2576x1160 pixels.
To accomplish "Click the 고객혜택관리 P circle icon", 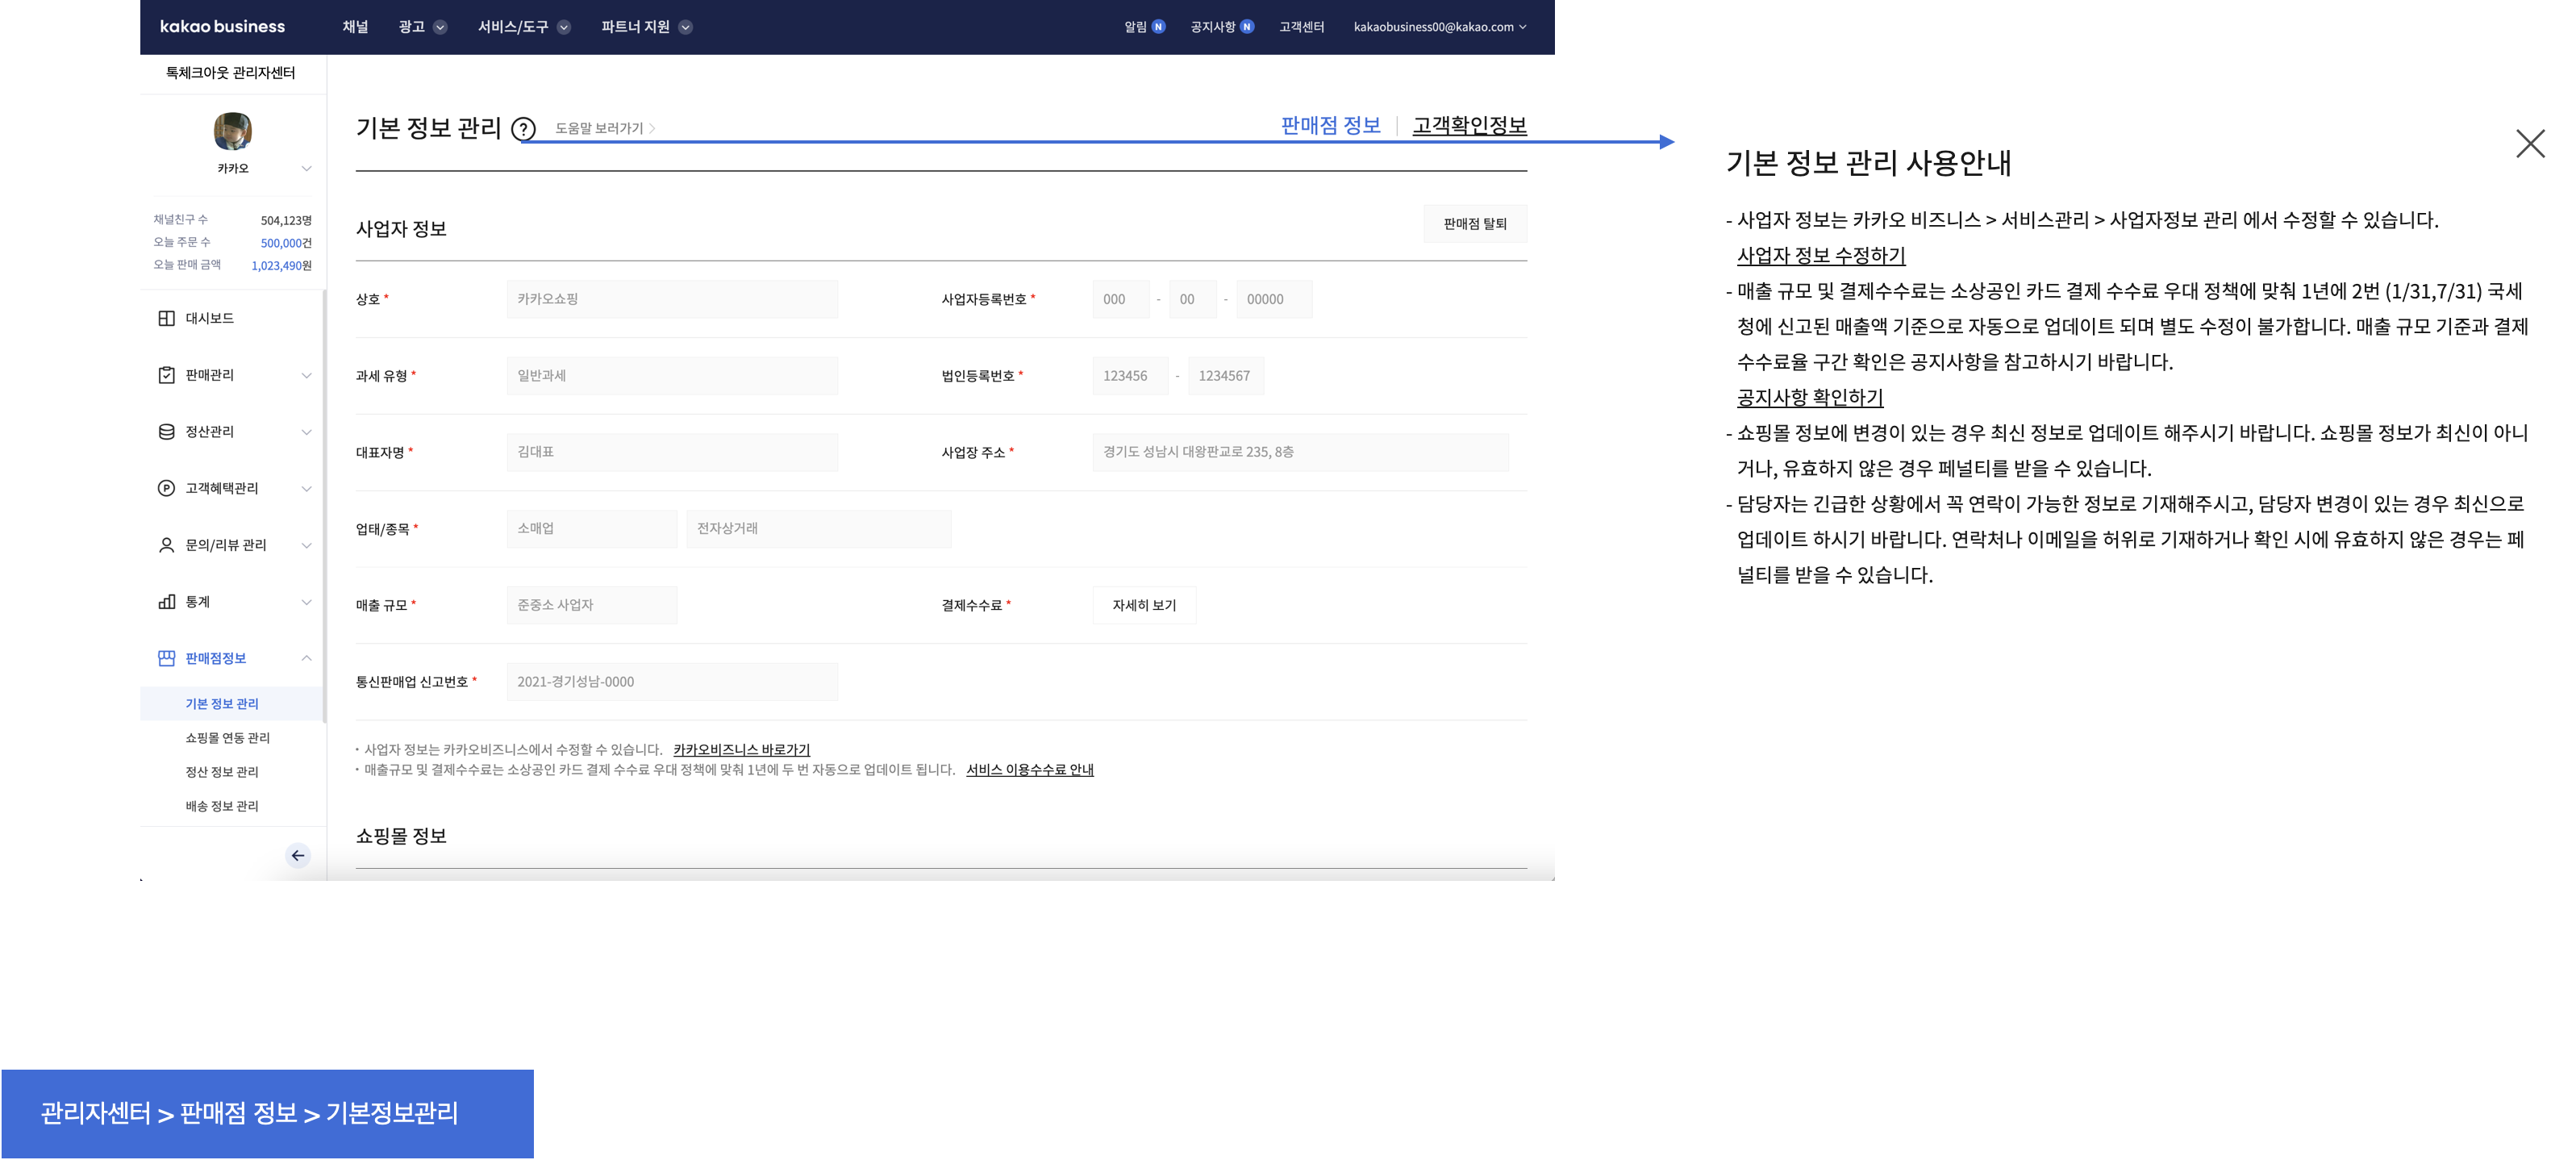I will point(167,488).
